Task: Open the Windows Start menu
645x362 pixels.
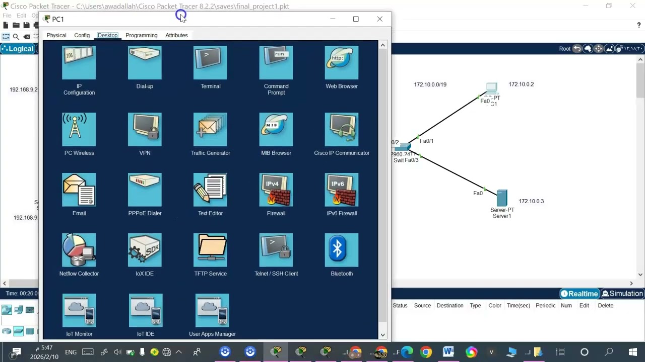Action: click(633, 352)
